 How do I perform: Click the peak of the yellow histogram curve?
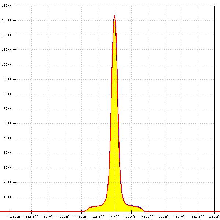point(115,16)
